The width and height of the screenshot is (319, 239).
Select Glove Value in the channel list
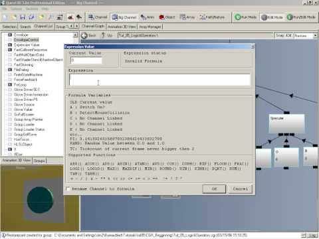[x=23, y=110]
